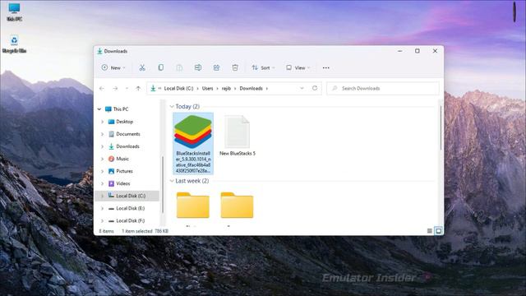This screenshot has width=526, height=296.
Task: Open the Sort dropdown menu
Action: click(x=263, y=67)
